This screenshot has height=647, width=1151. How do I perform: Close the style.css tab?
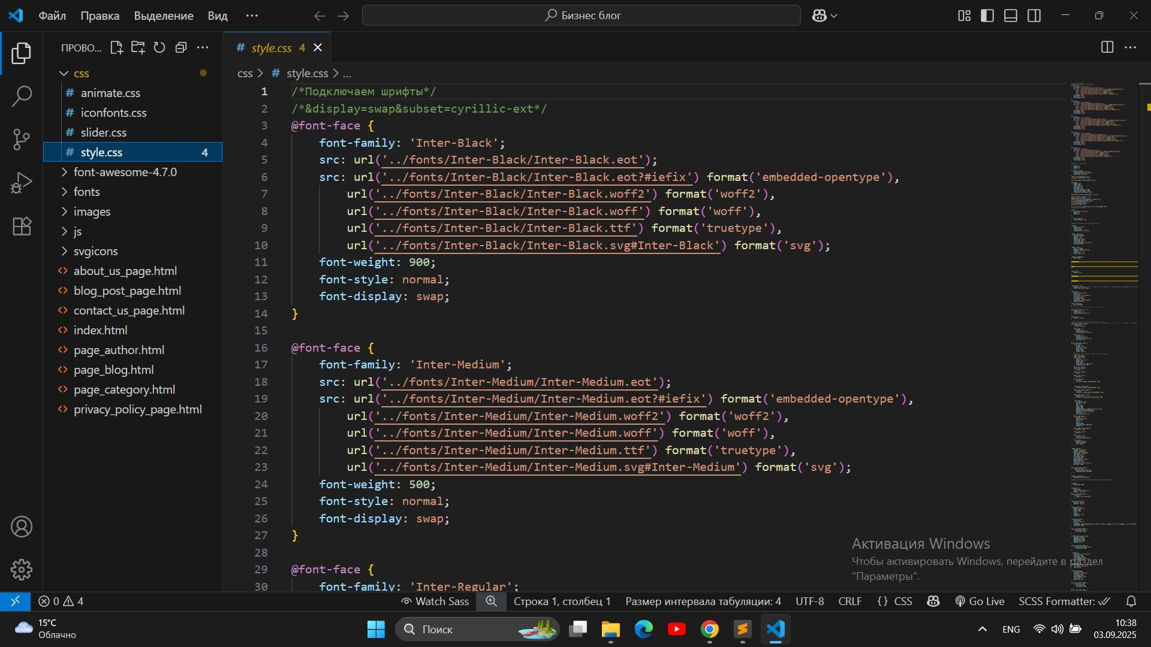(x=318, y=47)
